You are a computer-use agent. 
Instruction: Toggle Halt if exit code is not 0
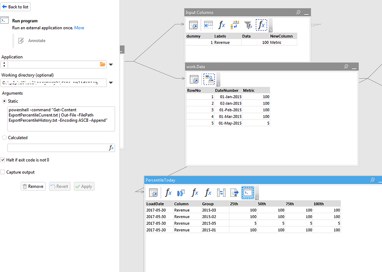(x=3, y=160)
